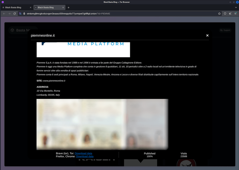Open the shield security level icon

click(225, 13)
